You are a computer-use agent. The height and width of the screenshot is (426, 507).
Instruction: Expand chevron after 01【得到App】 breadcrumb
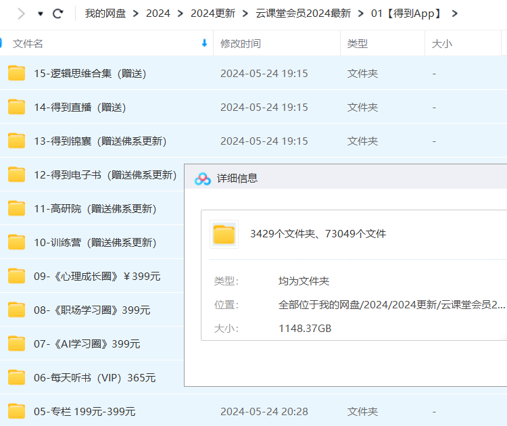tap(454, 14)
